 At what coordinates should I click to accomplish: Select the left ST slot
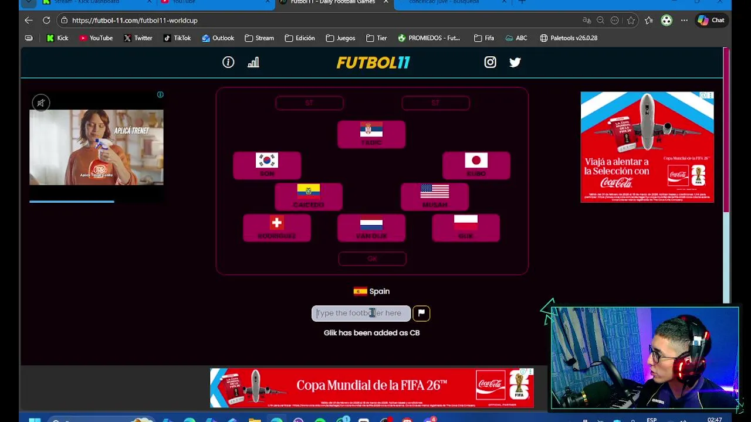pos(309,103)
